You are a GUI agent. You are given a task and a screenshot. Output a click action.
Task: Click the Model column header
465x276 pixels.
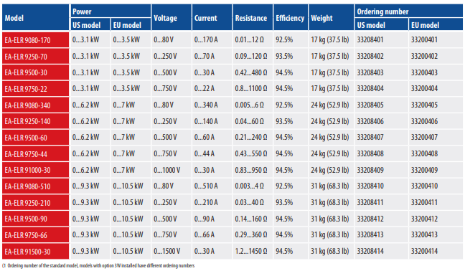[36, 18]
